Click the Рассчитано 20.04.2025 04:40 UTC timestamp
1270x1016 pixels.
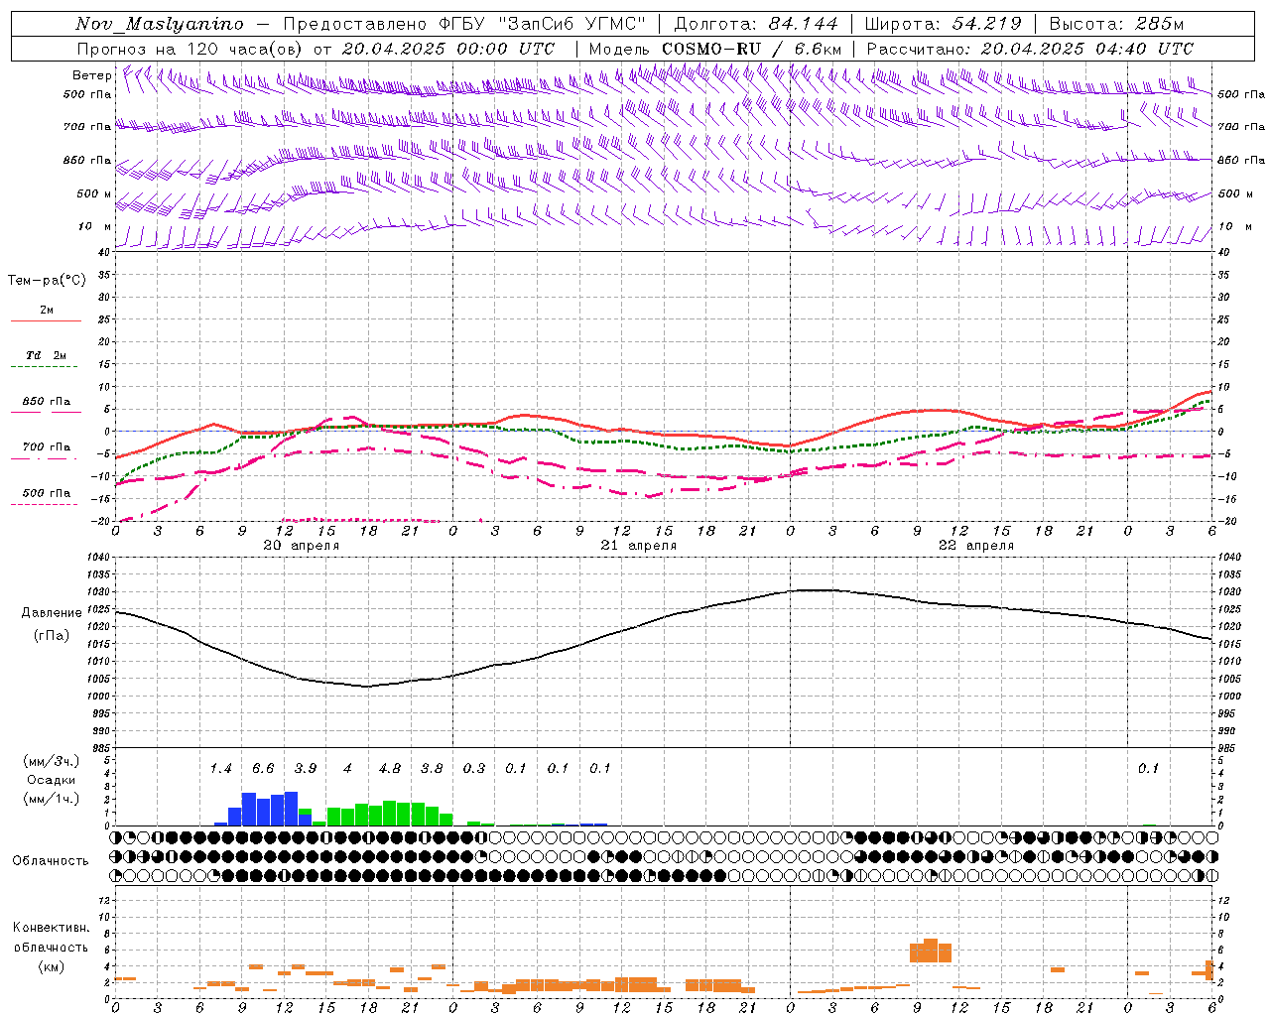[1030, 49]
